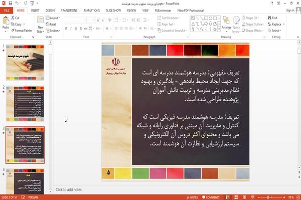Click the Find binoculars icon

pos(269,18)
